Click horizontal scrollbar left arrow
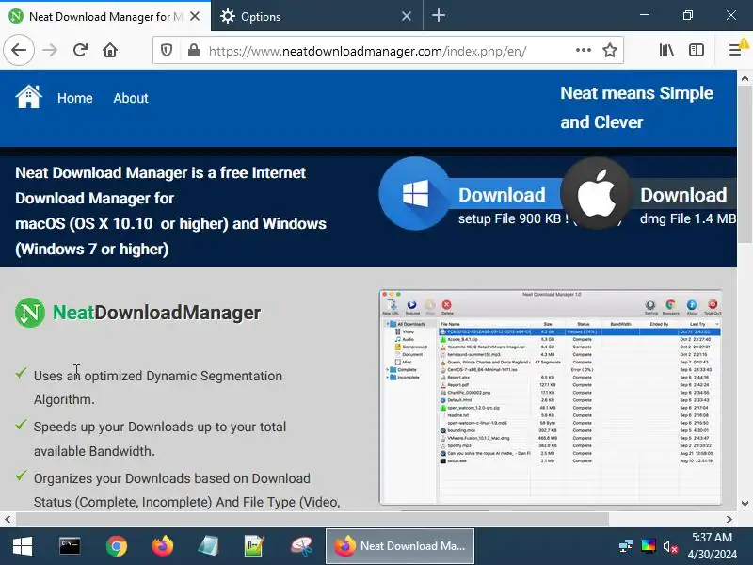The image size is (753, 565). [x=8, y=520]
